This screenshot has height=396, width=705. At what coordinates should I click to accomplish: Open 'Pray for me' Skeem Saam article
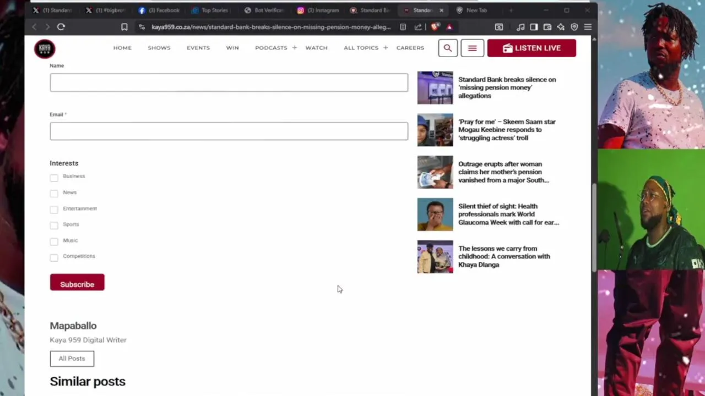[x=507, y=130]
